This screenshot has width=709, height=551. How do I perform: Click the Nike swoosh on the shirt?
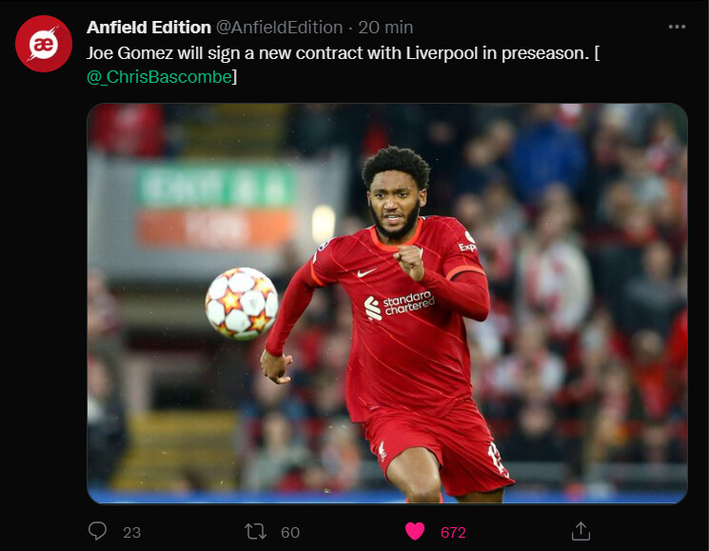tap(366, 272)
